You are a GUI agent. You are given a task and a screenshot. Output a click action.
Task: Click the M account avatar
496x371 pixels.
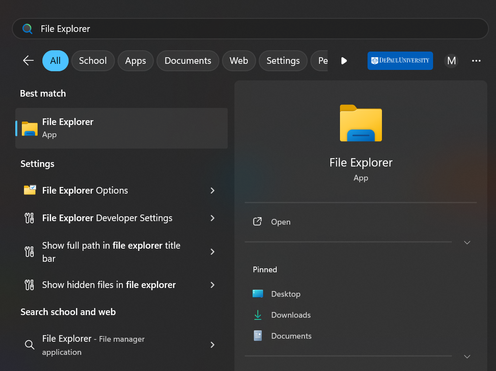(x=451, y=61)
